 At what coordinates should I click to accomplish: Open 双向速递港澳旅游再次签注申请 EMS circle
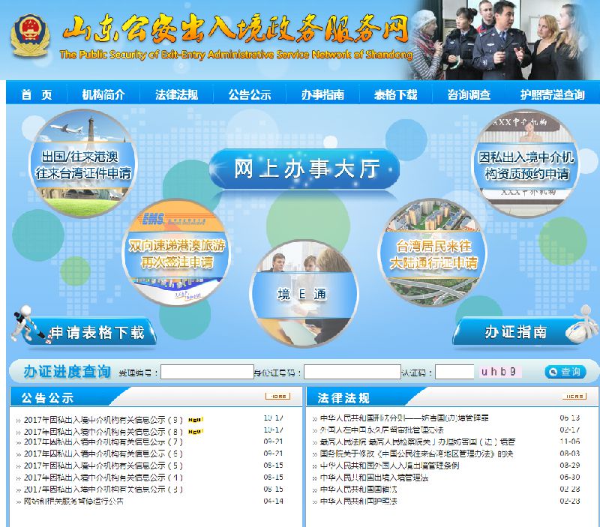(176, 253)
